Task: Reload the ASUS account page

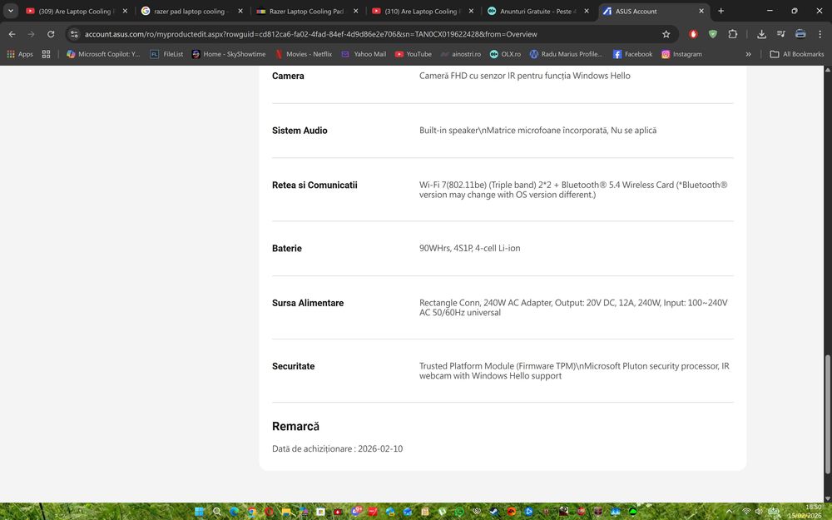Action: 51,34
